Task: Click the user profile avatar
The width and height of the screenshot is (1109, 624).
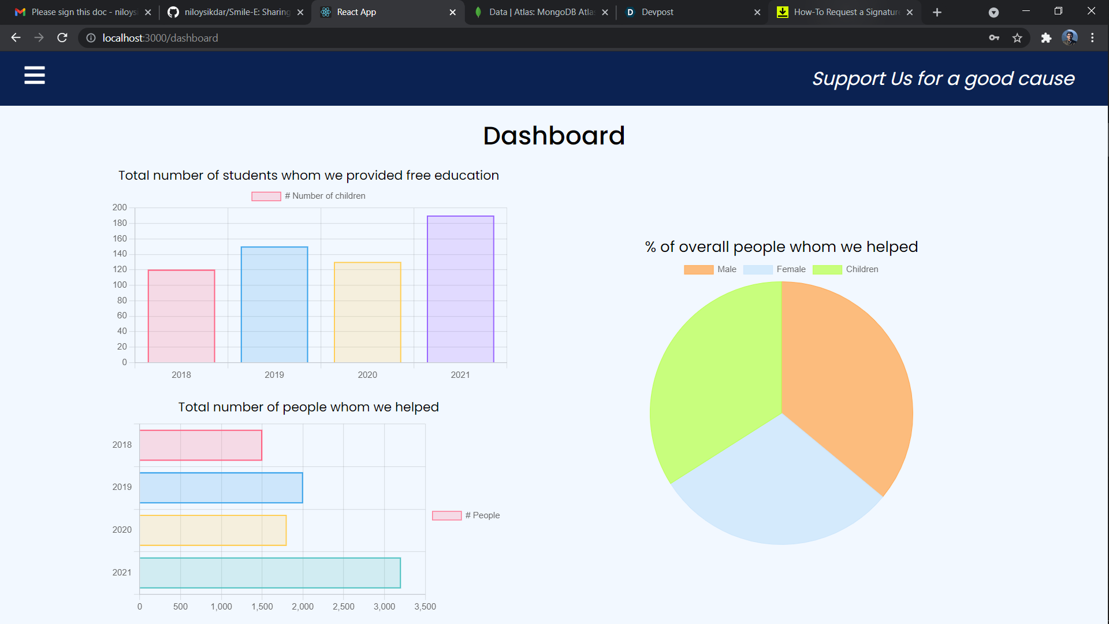Action: [1069, 38]
